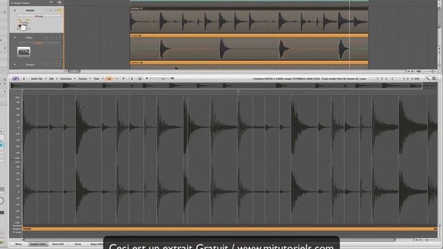Click the second header icon right of Global Tracks

tap(59, 3)
